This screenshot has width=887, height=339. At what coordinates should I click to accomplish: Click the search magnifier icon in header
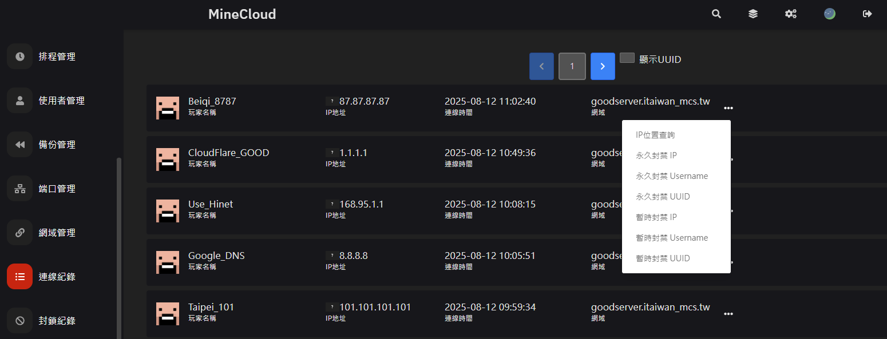coord(716,14)
